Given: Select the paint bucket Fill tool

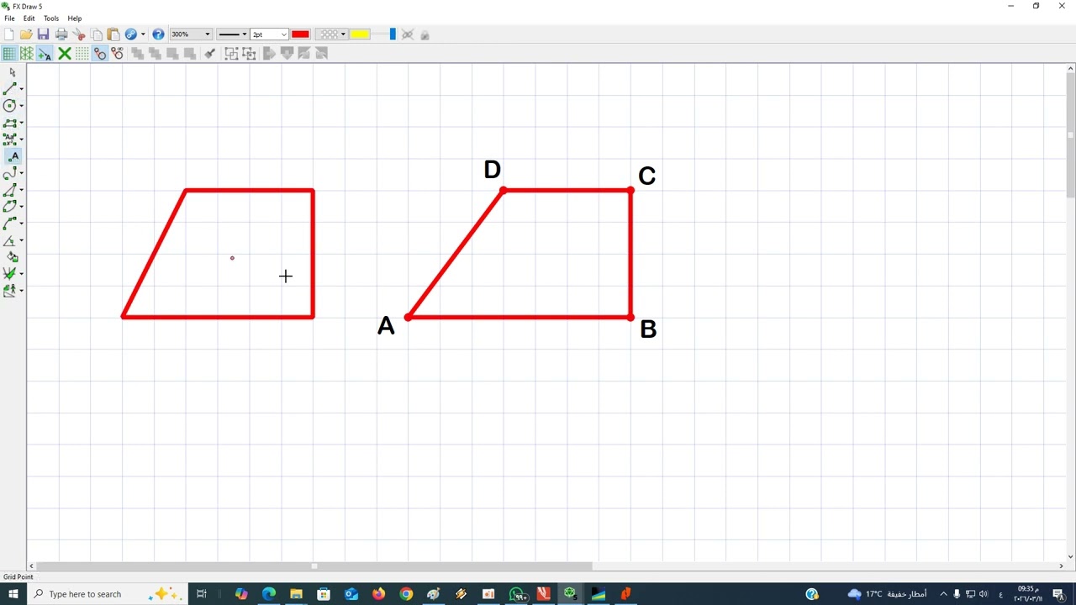Looking at the screenshot, I should pos(13,257).
